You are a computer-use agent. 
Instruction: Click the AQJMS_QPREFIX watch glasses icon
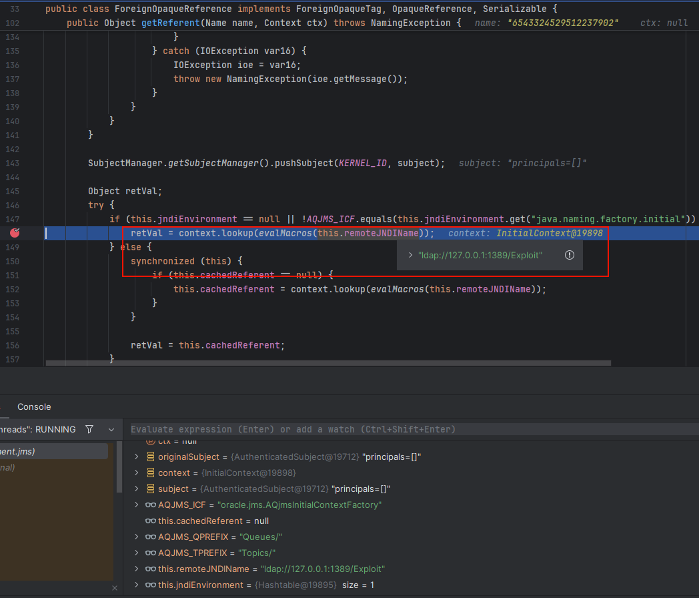(x=151, y=537)
